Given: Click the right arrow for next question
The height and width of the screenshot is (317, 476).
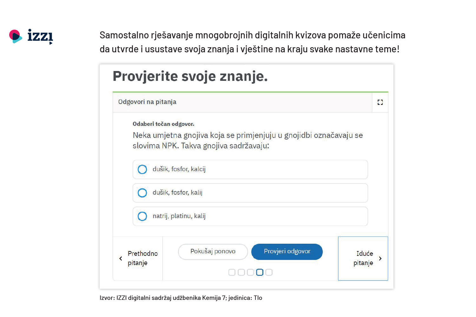Looking at the screenshot, I should click(x=380, y=258).
